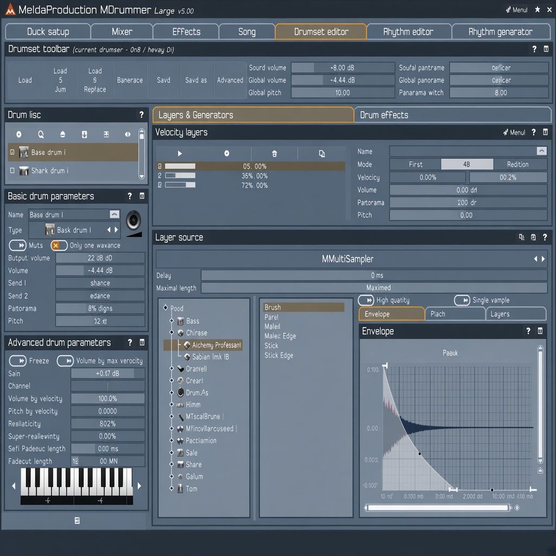Open Envelope help question mark
The image size is (556, 556).
pyautogui.click(x=528, y=331)
